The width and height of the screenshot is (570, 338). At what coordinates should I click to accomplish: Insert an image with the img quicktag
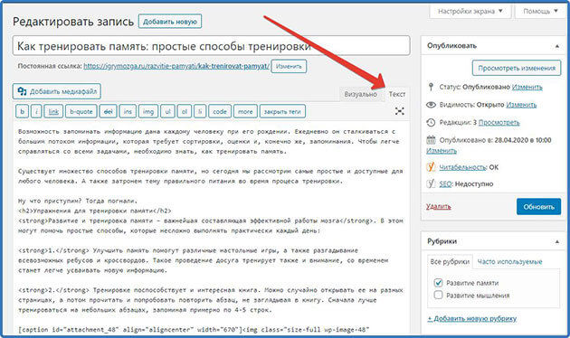tap(148, 111)
